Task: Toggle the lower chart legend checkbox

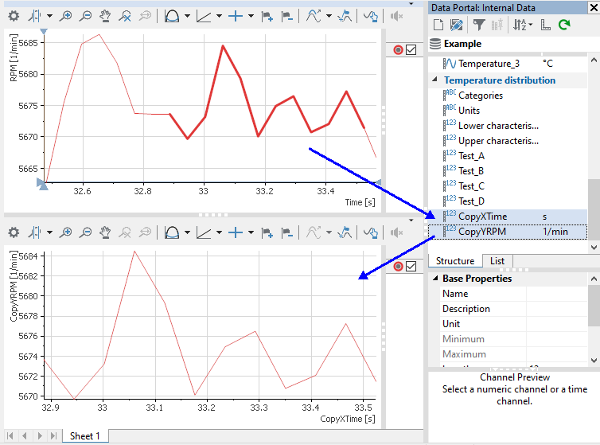Action: (411, 266)
